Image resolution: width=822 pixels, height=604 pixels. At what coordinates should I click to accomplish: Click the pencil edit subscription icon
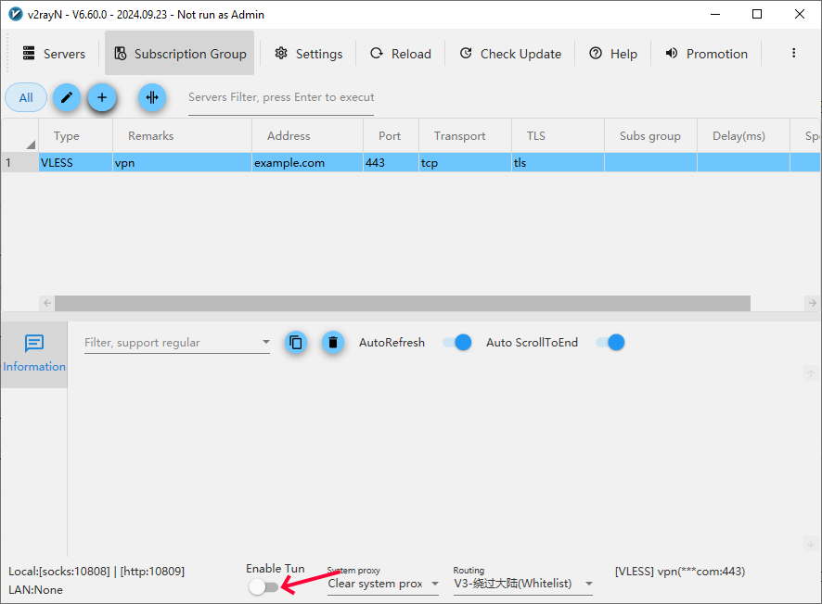[67, 97]
